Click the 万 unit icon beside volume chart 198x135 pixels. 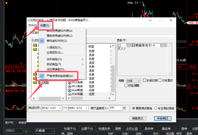pos(189,86)
